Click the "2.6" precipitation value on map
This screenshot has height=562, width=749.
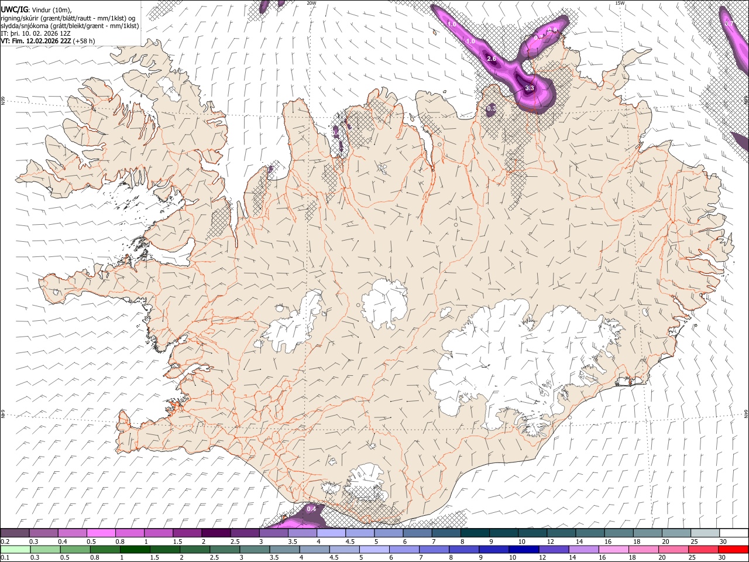(x=492, y=59)
